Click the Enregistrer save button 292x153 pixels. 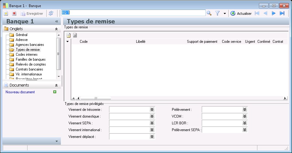(32, 14)
